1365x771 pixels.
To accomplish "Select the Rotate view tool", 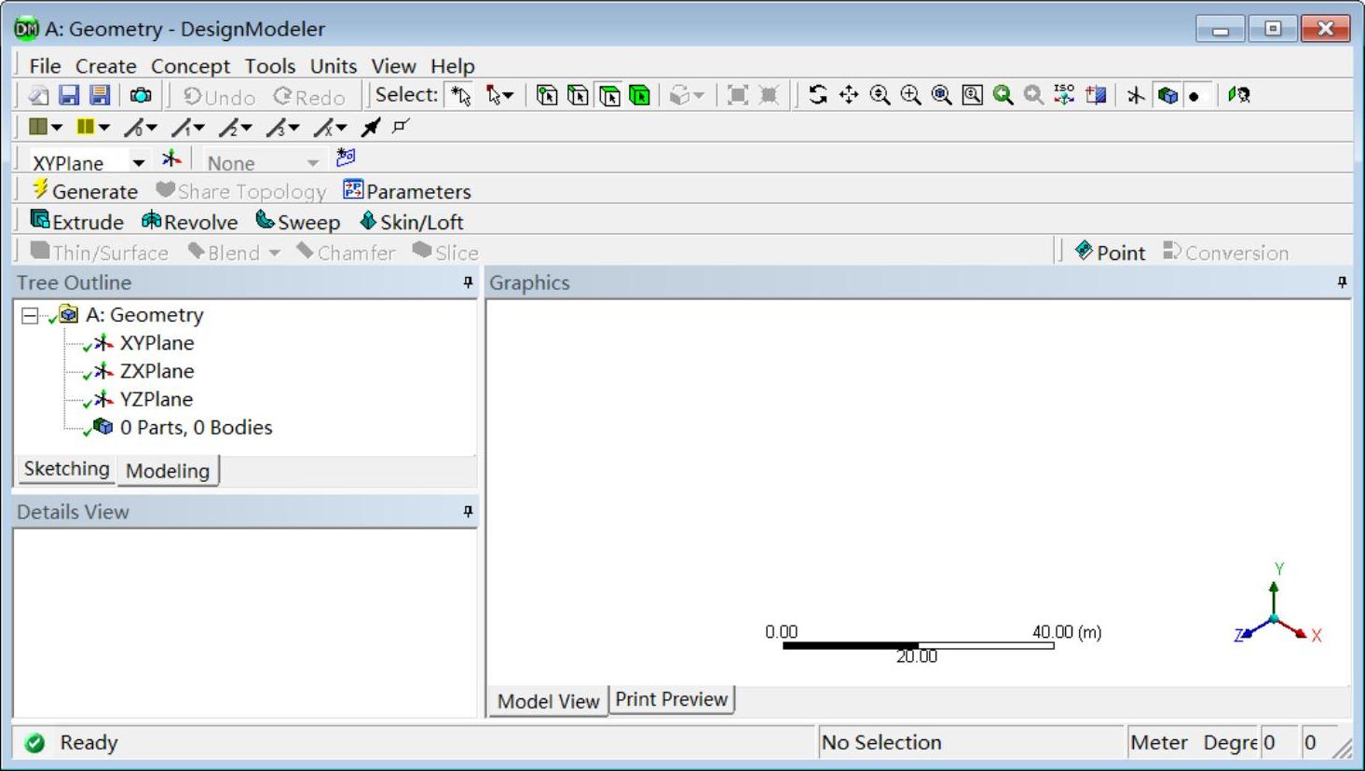I will (x=817, y=95).
